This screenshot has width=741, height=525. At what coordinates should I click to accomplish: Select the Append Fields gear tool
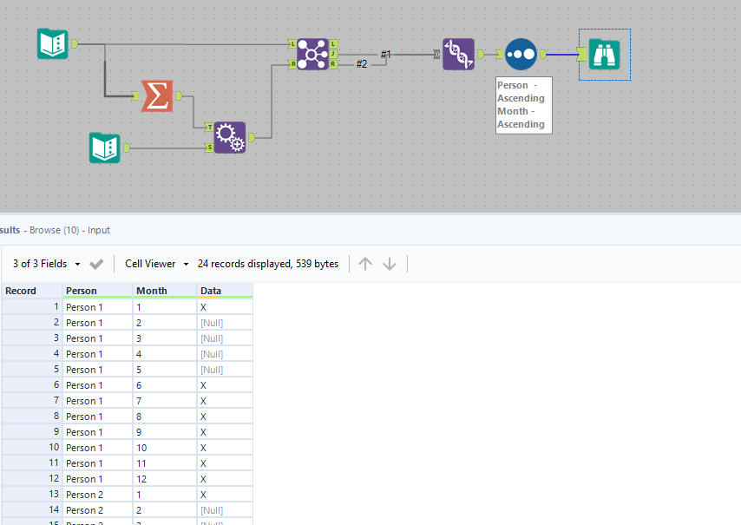[229, 137]
